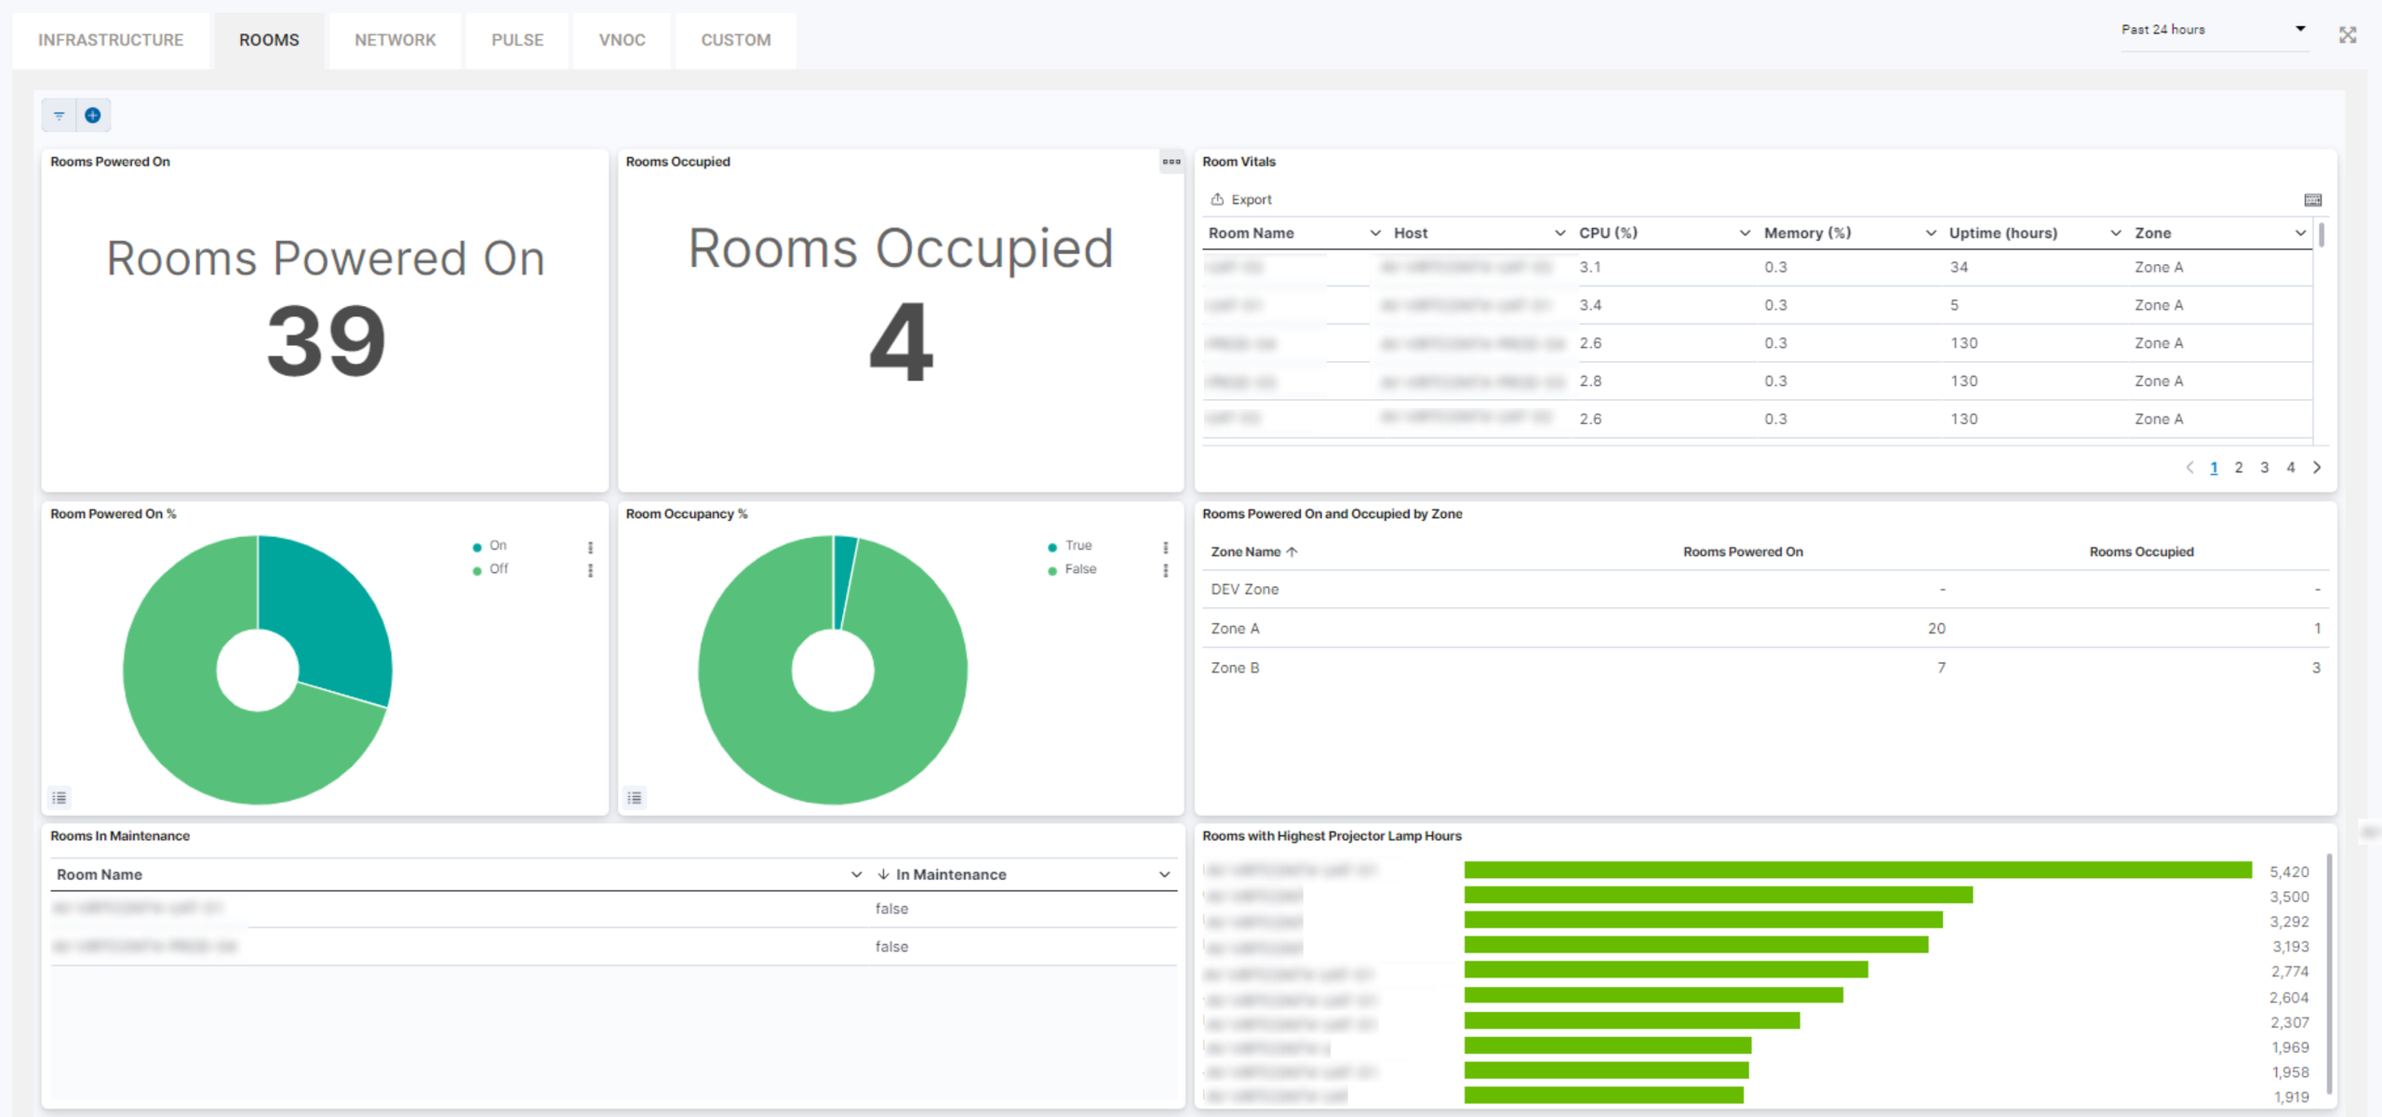This screenshot has height=1117, width=2382.
Task: Expand the Room Name column menu in Room Vitals
Action: [1375, 233]
